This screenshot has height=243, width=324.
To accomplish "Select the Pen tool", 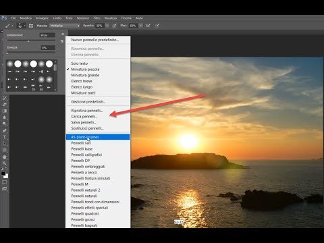I will pyautogui.click(x=5, y=130).
